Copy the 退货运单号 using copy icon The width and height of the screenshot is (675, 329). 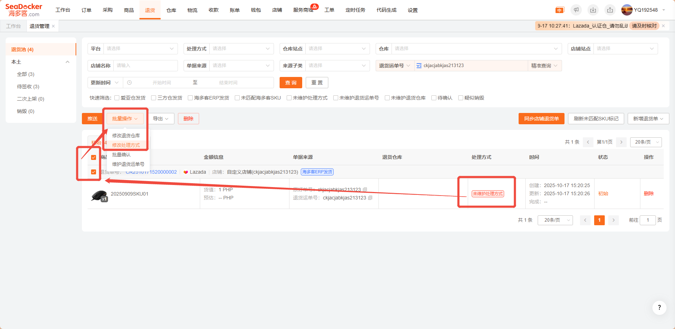(x=370, y=198)
